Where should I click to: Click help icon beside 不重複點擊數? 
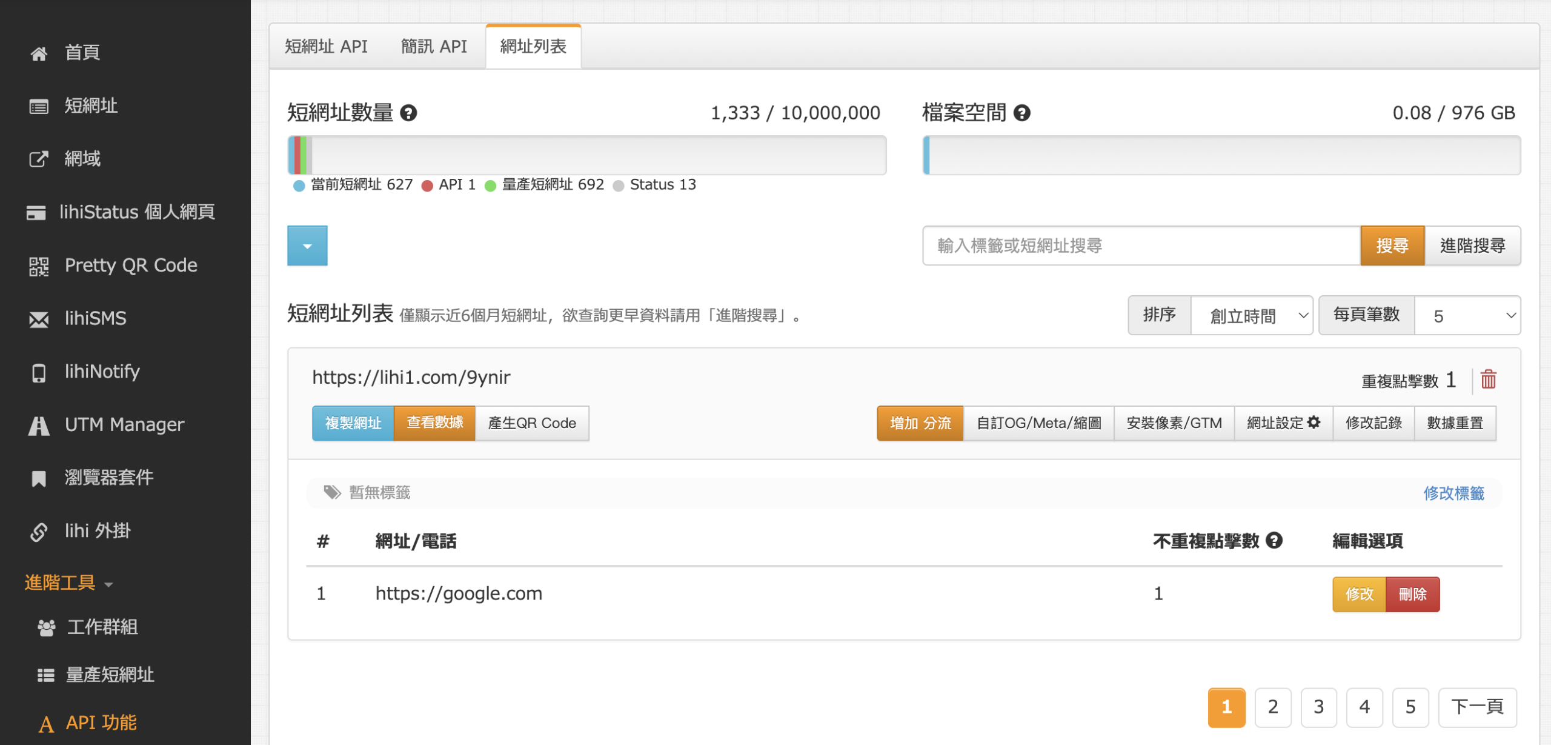click(x=1274, y=540)
